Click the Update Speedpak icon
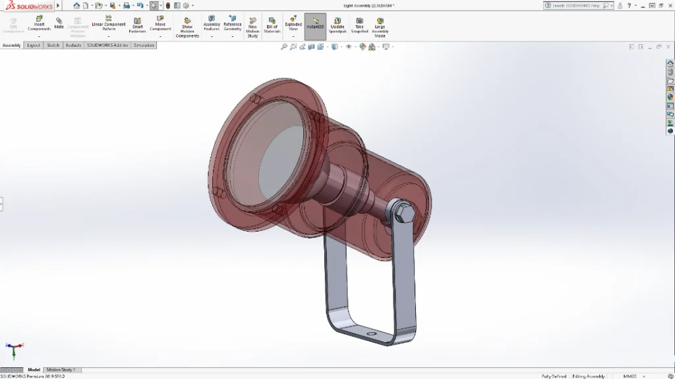Image resolution: width=675 pixels, height=379 pixels. [x=337, y=25]
